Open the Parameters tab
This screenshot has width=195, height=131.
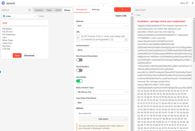tap(81, 10)
